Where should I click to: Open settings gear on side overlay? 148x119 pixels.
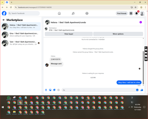pos(146,59)
